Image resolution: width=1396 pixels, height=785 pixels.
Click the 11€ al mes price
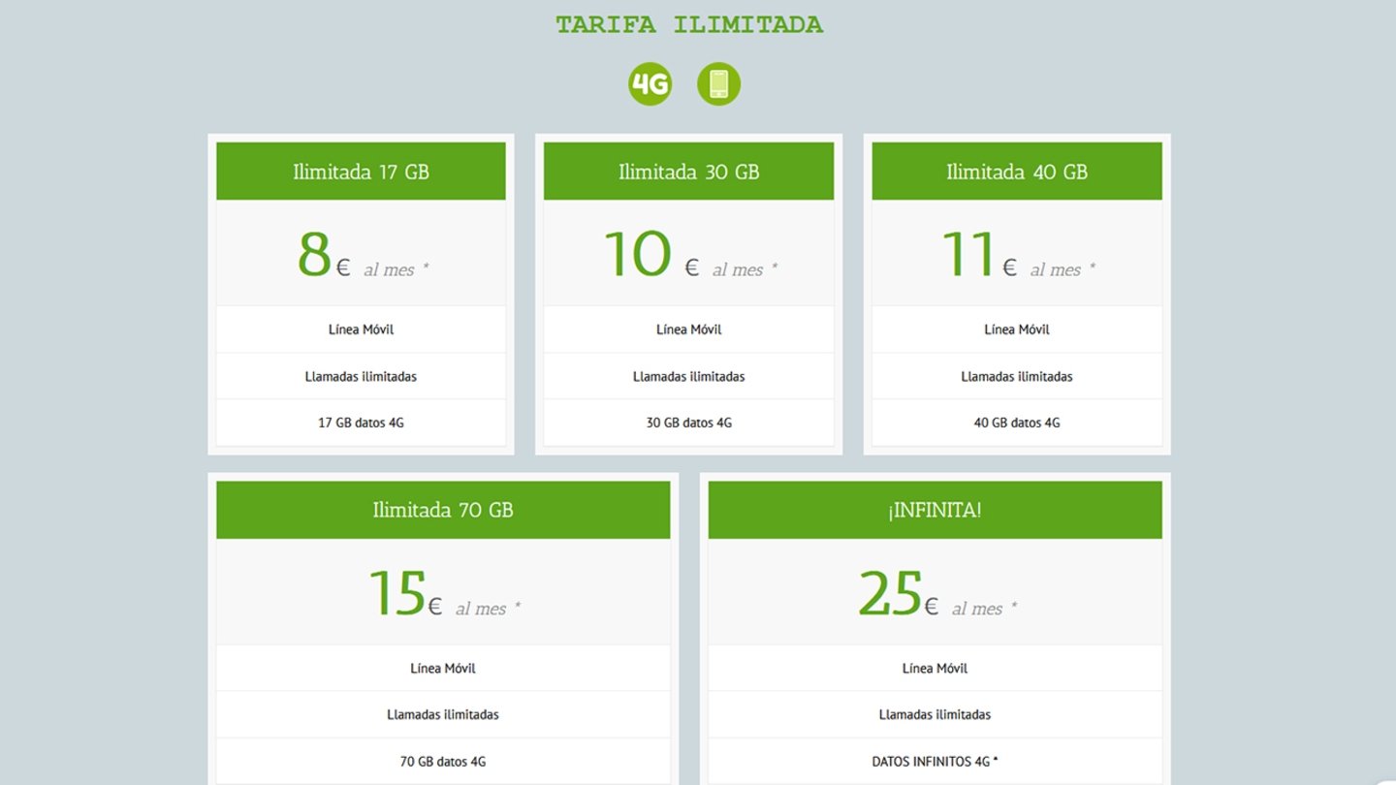(x=1018, y=255)
